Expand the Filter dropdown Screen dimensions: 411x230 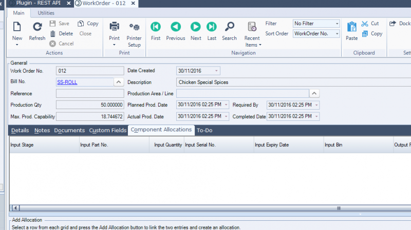pyautogui.click(x=337, y=24)
